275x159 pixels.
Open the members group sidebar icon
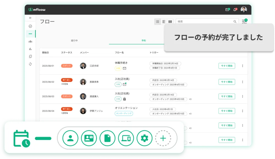click(x=30, y=41)
